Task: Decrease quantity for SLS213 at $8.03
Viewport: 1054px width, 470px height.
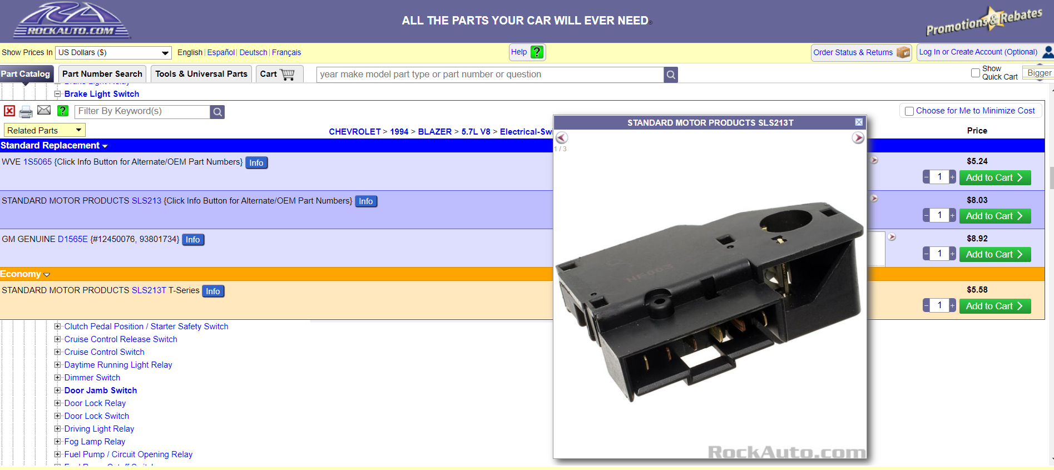Action: pyautogui.click(x=926, y=216)
